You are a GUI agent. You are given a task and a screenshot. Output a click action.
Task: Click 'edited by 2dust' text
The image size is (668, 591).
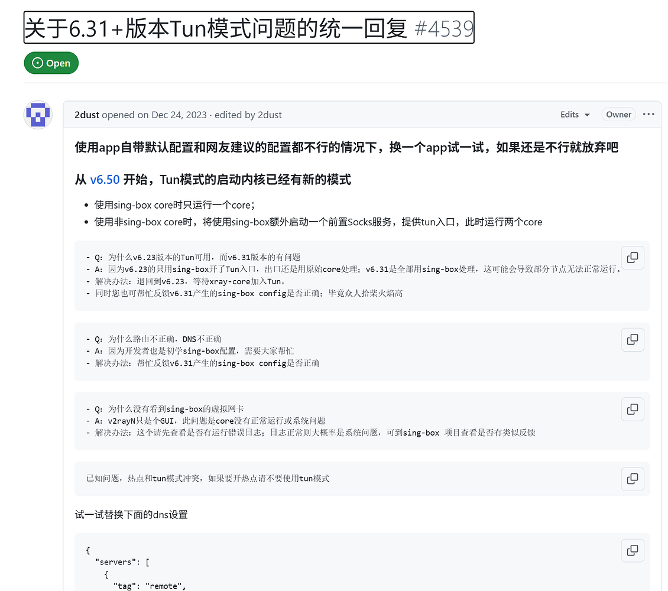pos(248,115)
